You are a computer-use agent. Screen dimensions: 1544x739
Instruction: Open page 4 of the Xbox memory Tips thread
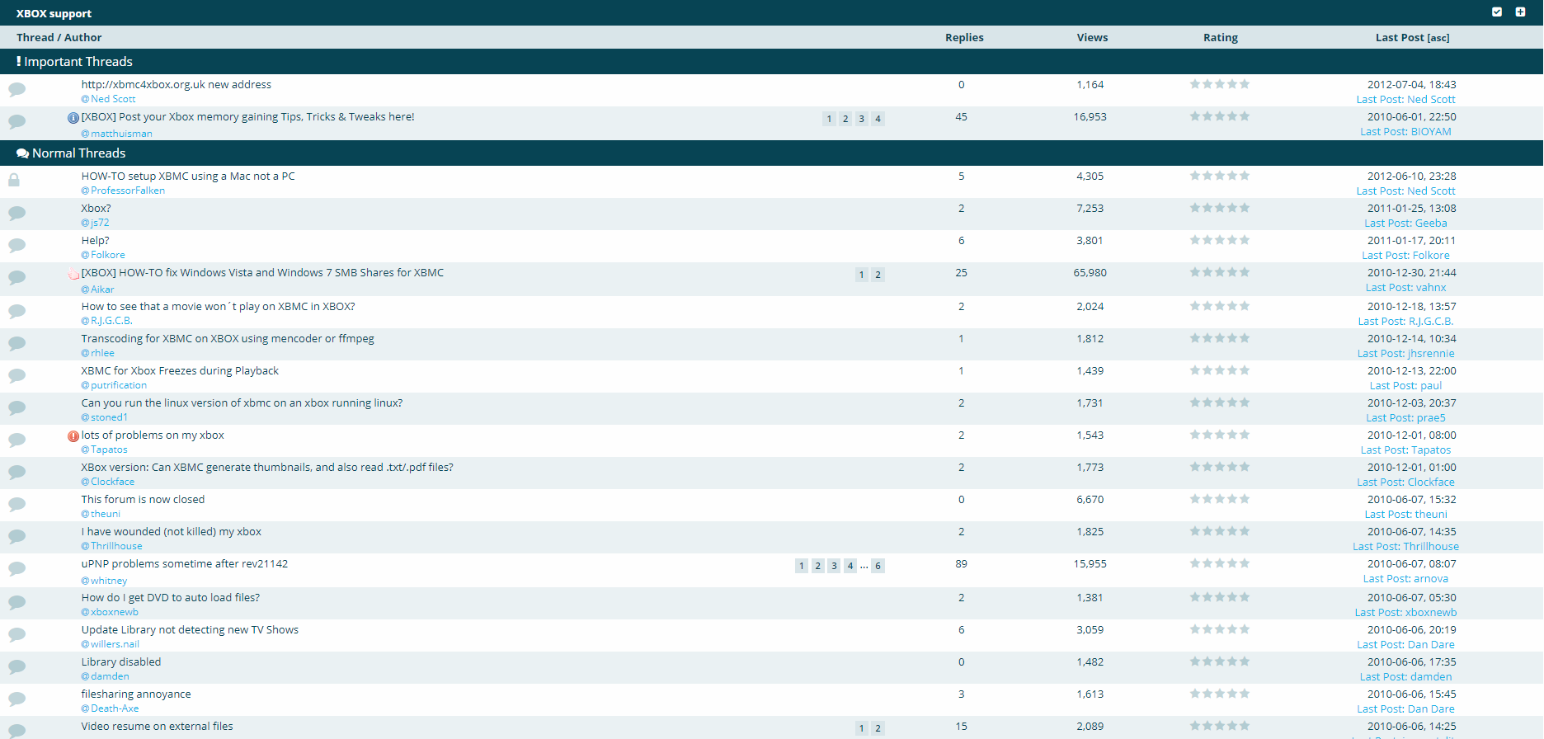[878, 119]
